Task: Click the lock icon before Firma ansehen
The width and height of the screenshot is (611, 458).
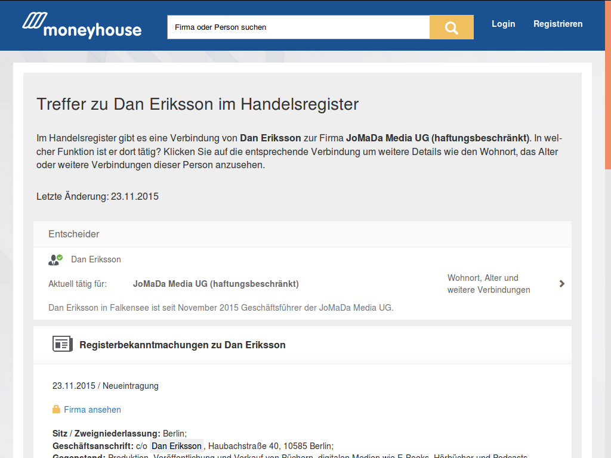Action: point(56,410)
